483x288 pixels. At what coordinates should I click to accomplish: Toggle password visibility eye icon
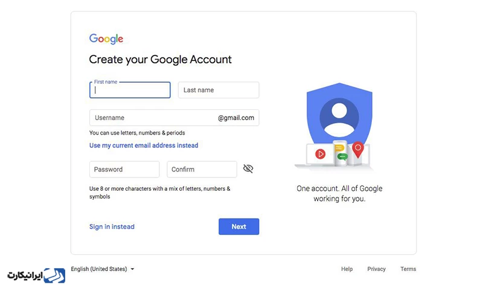click(248, 168)
